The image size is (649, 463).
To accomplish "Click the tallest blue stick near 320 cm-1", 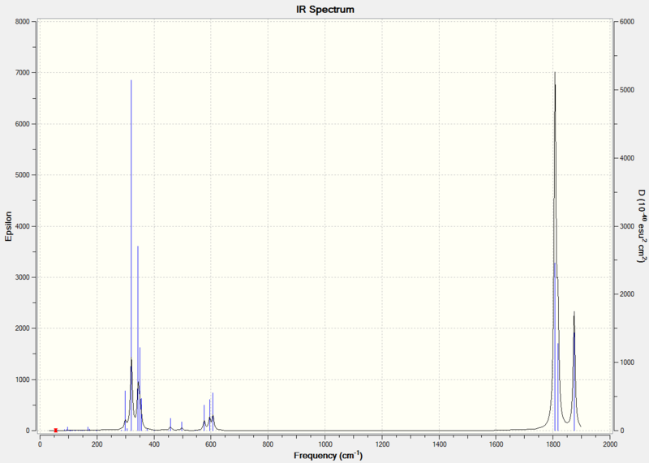I will tap(131, 255).
